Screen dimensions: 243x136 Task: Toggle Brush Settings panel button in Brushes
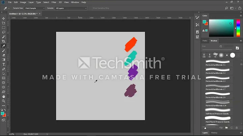(x=237, y=48)
